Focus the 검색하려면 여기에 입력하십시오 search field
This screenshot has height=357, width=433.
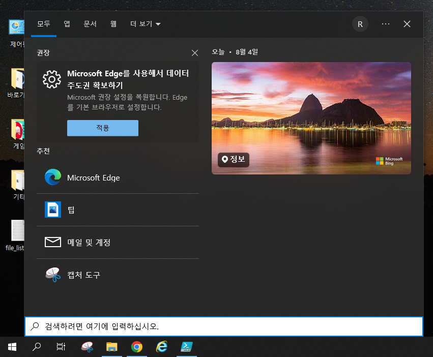click(224, 326)
